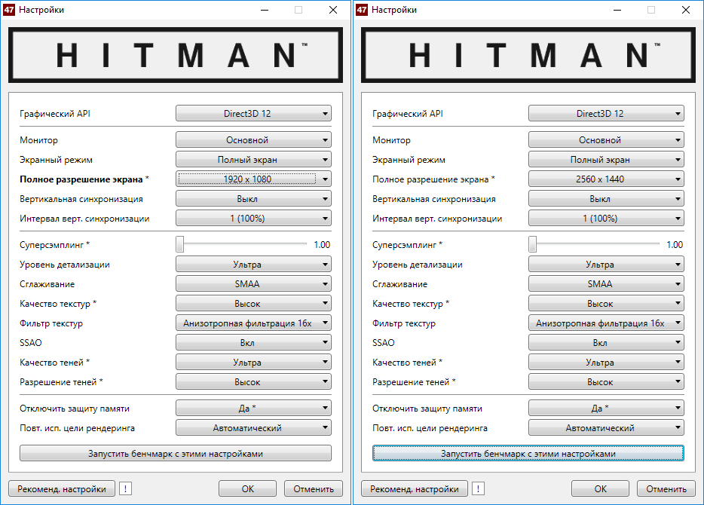Viewport: 704px width, 505px height.
Task: Click the Настройки title text of left window
Action: [41, 10]
